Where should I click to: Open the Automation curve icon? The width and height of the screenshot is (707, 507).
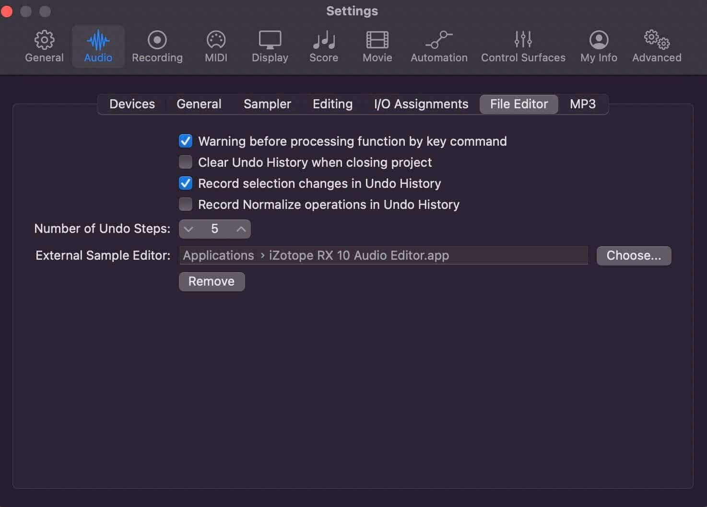click(439, 40)
